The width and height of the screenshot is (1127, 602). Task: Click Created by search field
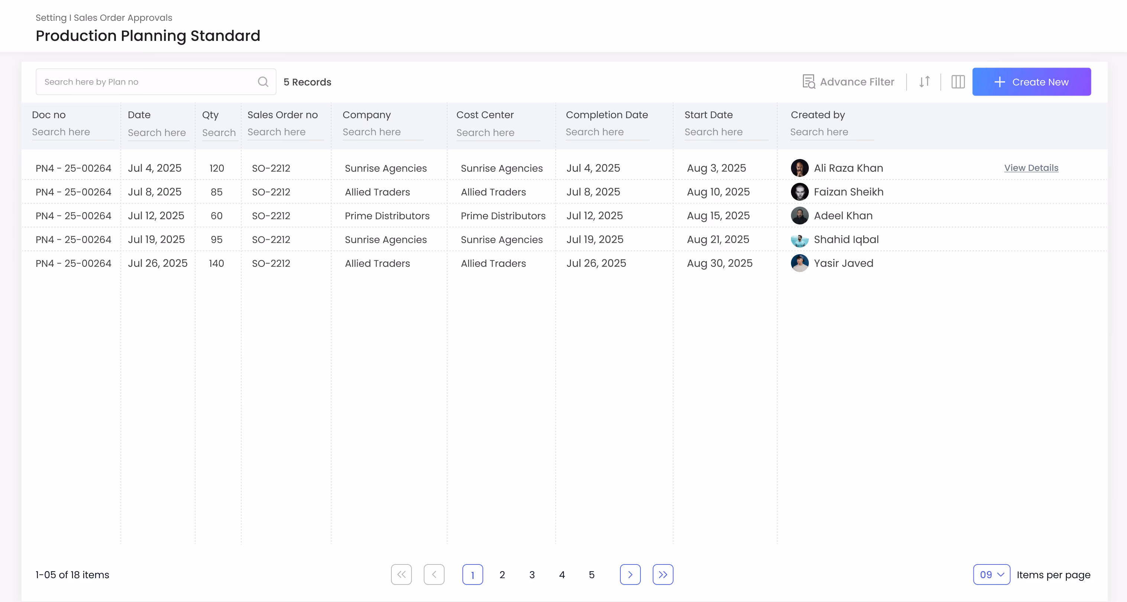832,132
